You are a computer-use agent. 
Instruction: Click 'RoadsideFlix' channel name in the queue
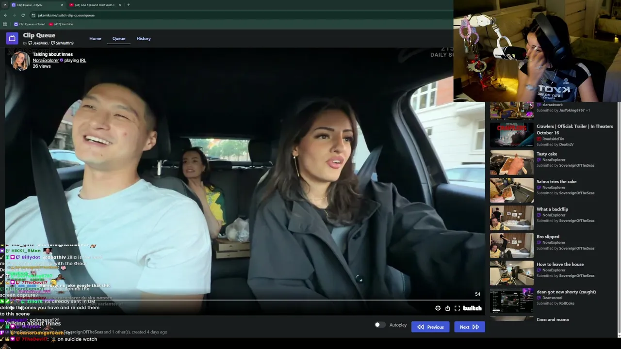(554, 139)
